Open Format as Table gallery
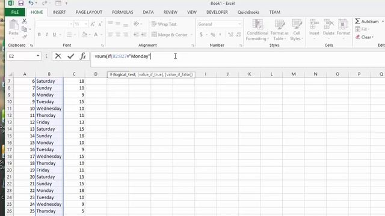This screenshot has height=216, width=385. click(x=279, y=30)
